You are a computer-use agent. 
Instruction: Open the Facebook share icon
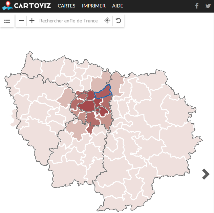tap(197, 6)
